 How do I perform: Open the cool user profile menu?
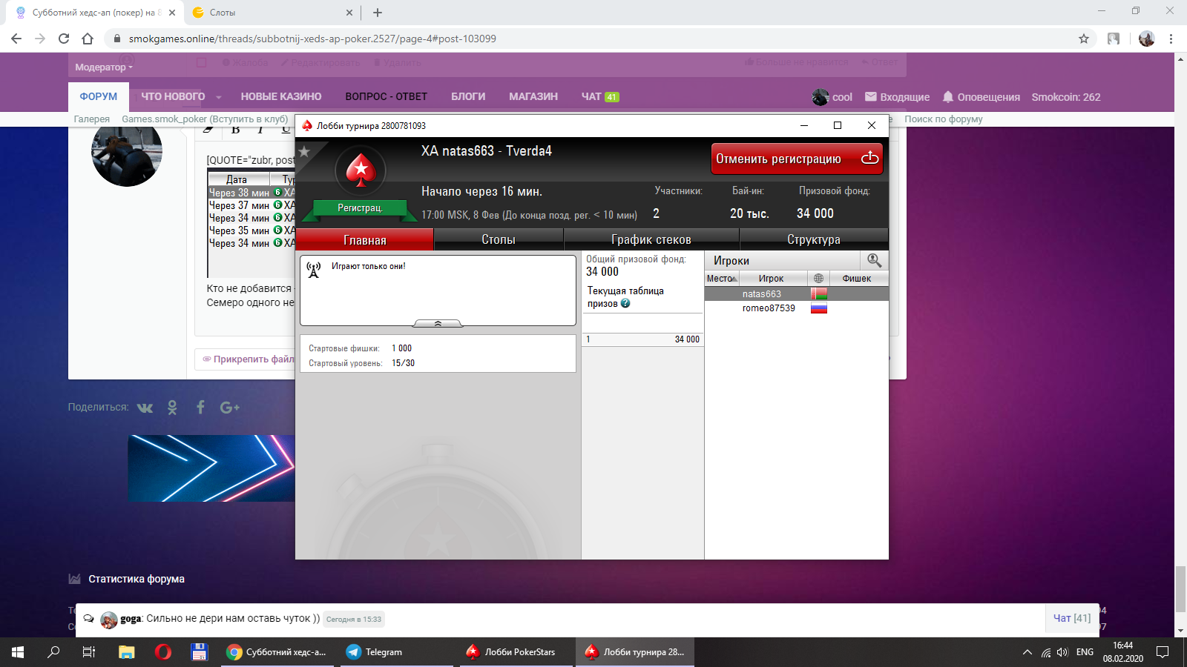[832, 97]
